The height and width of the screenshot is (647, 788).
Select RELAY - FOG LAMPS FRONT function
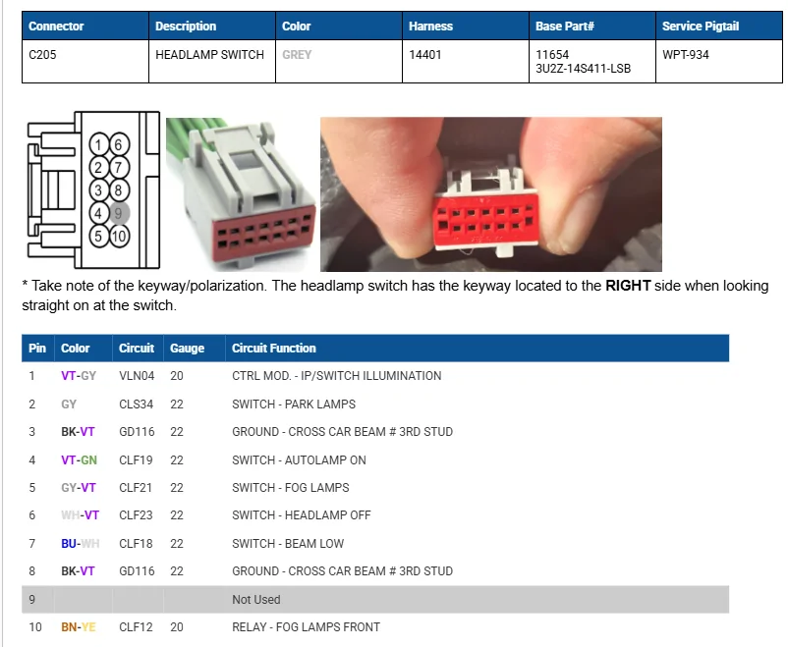tap(306, 627)
